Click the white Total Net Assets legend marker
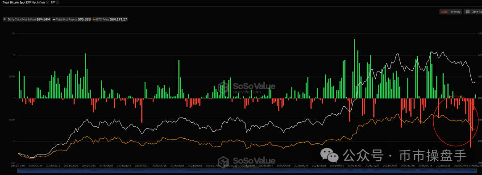482x175 pixels. tap(54, 19)
